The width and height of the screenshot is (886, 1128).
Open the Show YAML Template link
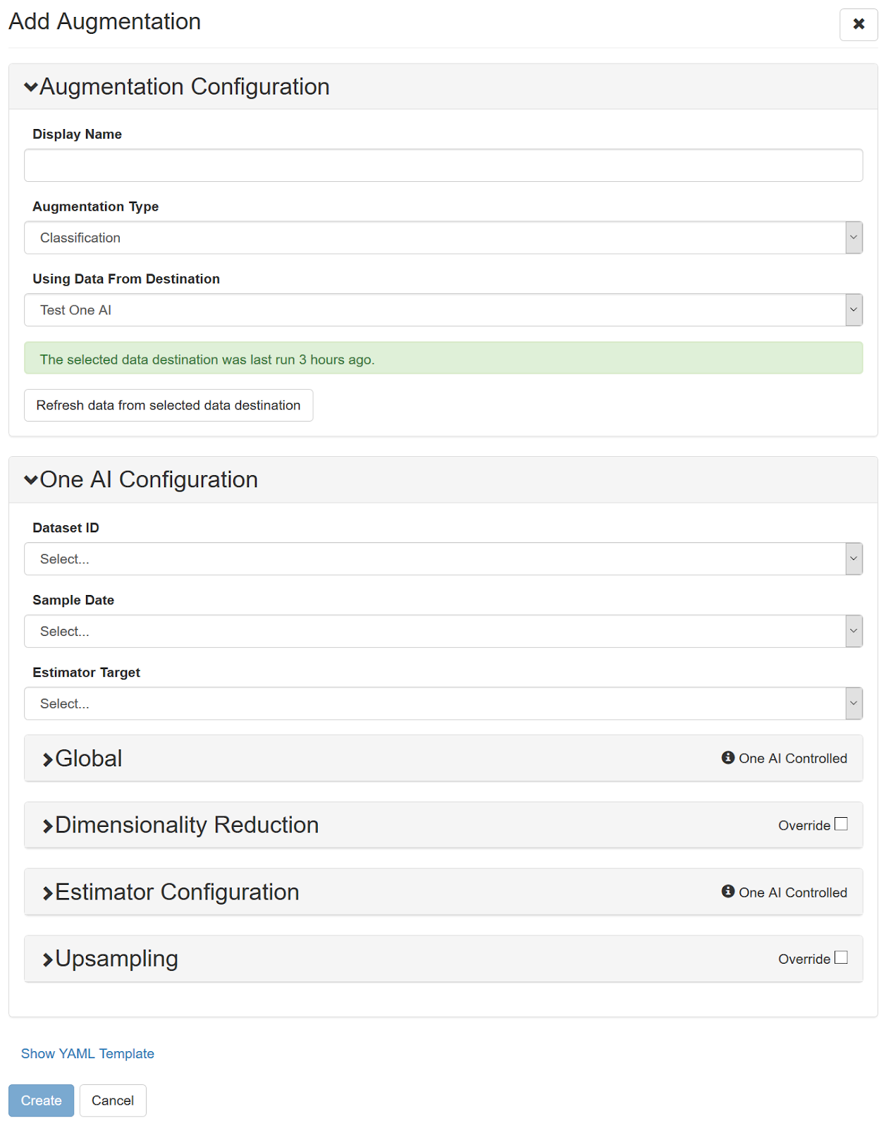point(87,1054)
